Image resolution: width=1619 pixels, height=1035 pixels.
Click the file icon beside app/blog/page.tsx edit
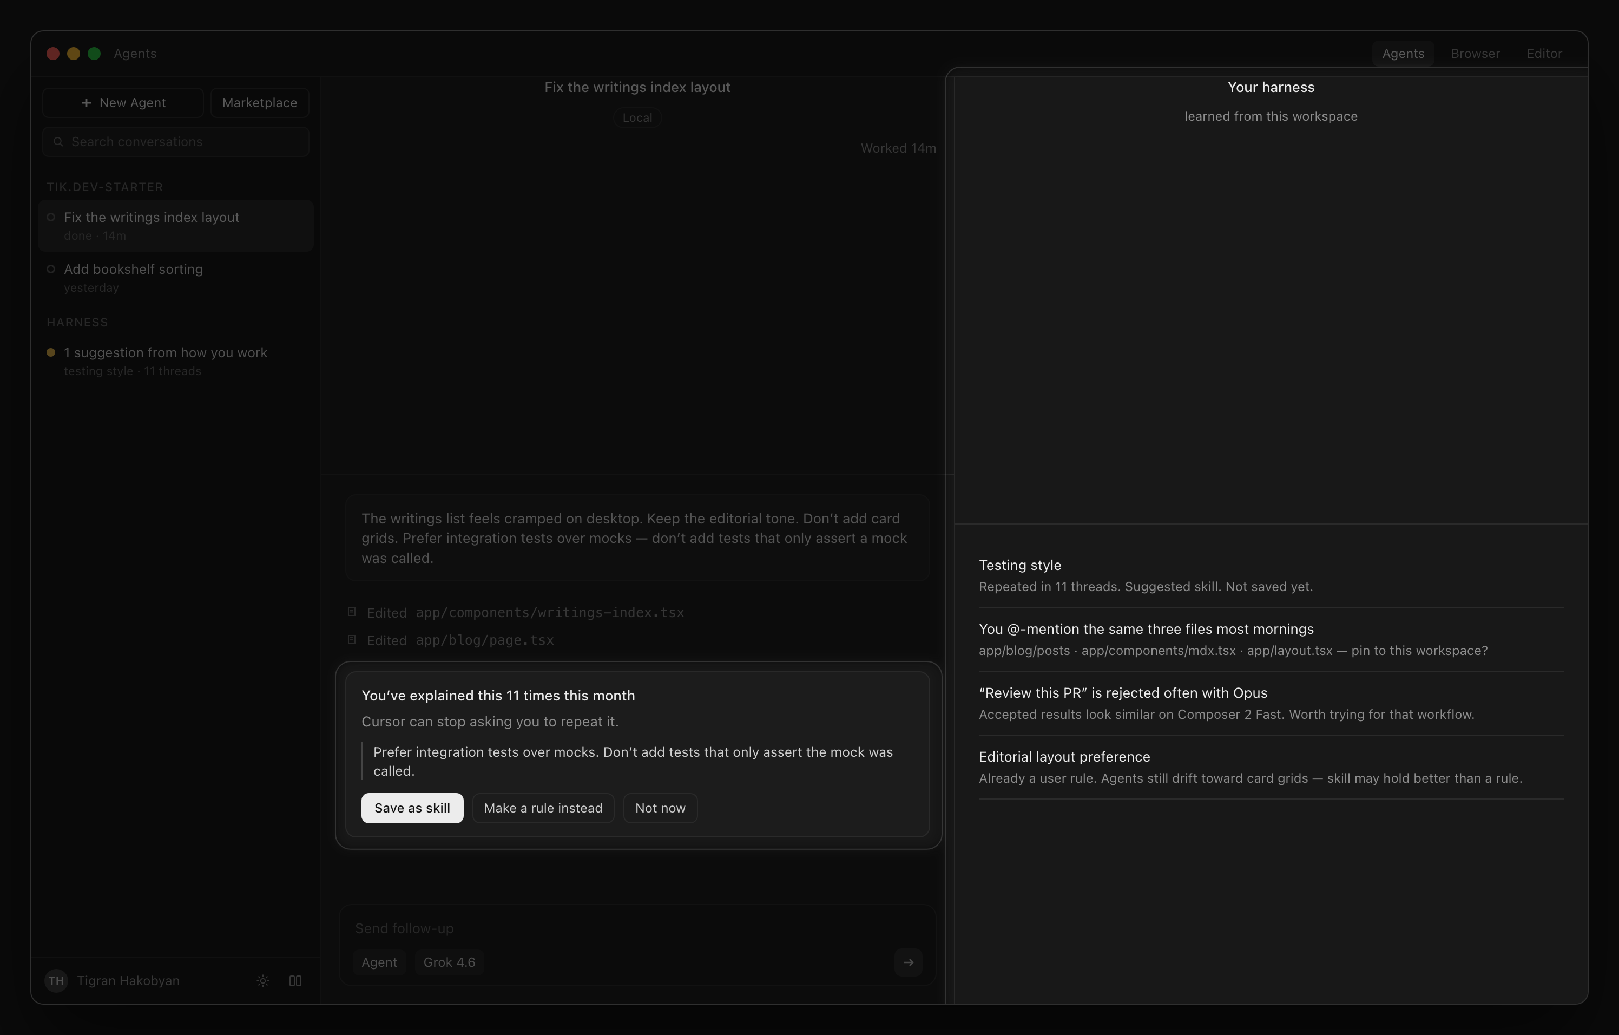click(352, 639)
